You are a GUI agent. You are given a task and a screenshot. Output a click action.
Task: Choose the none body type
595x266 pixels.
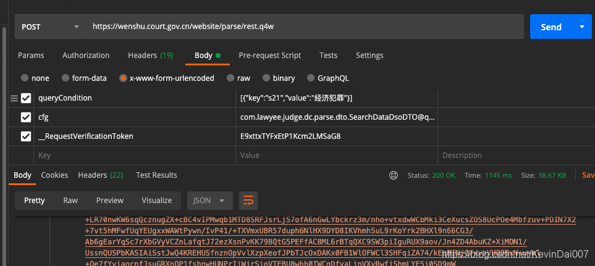35,78
